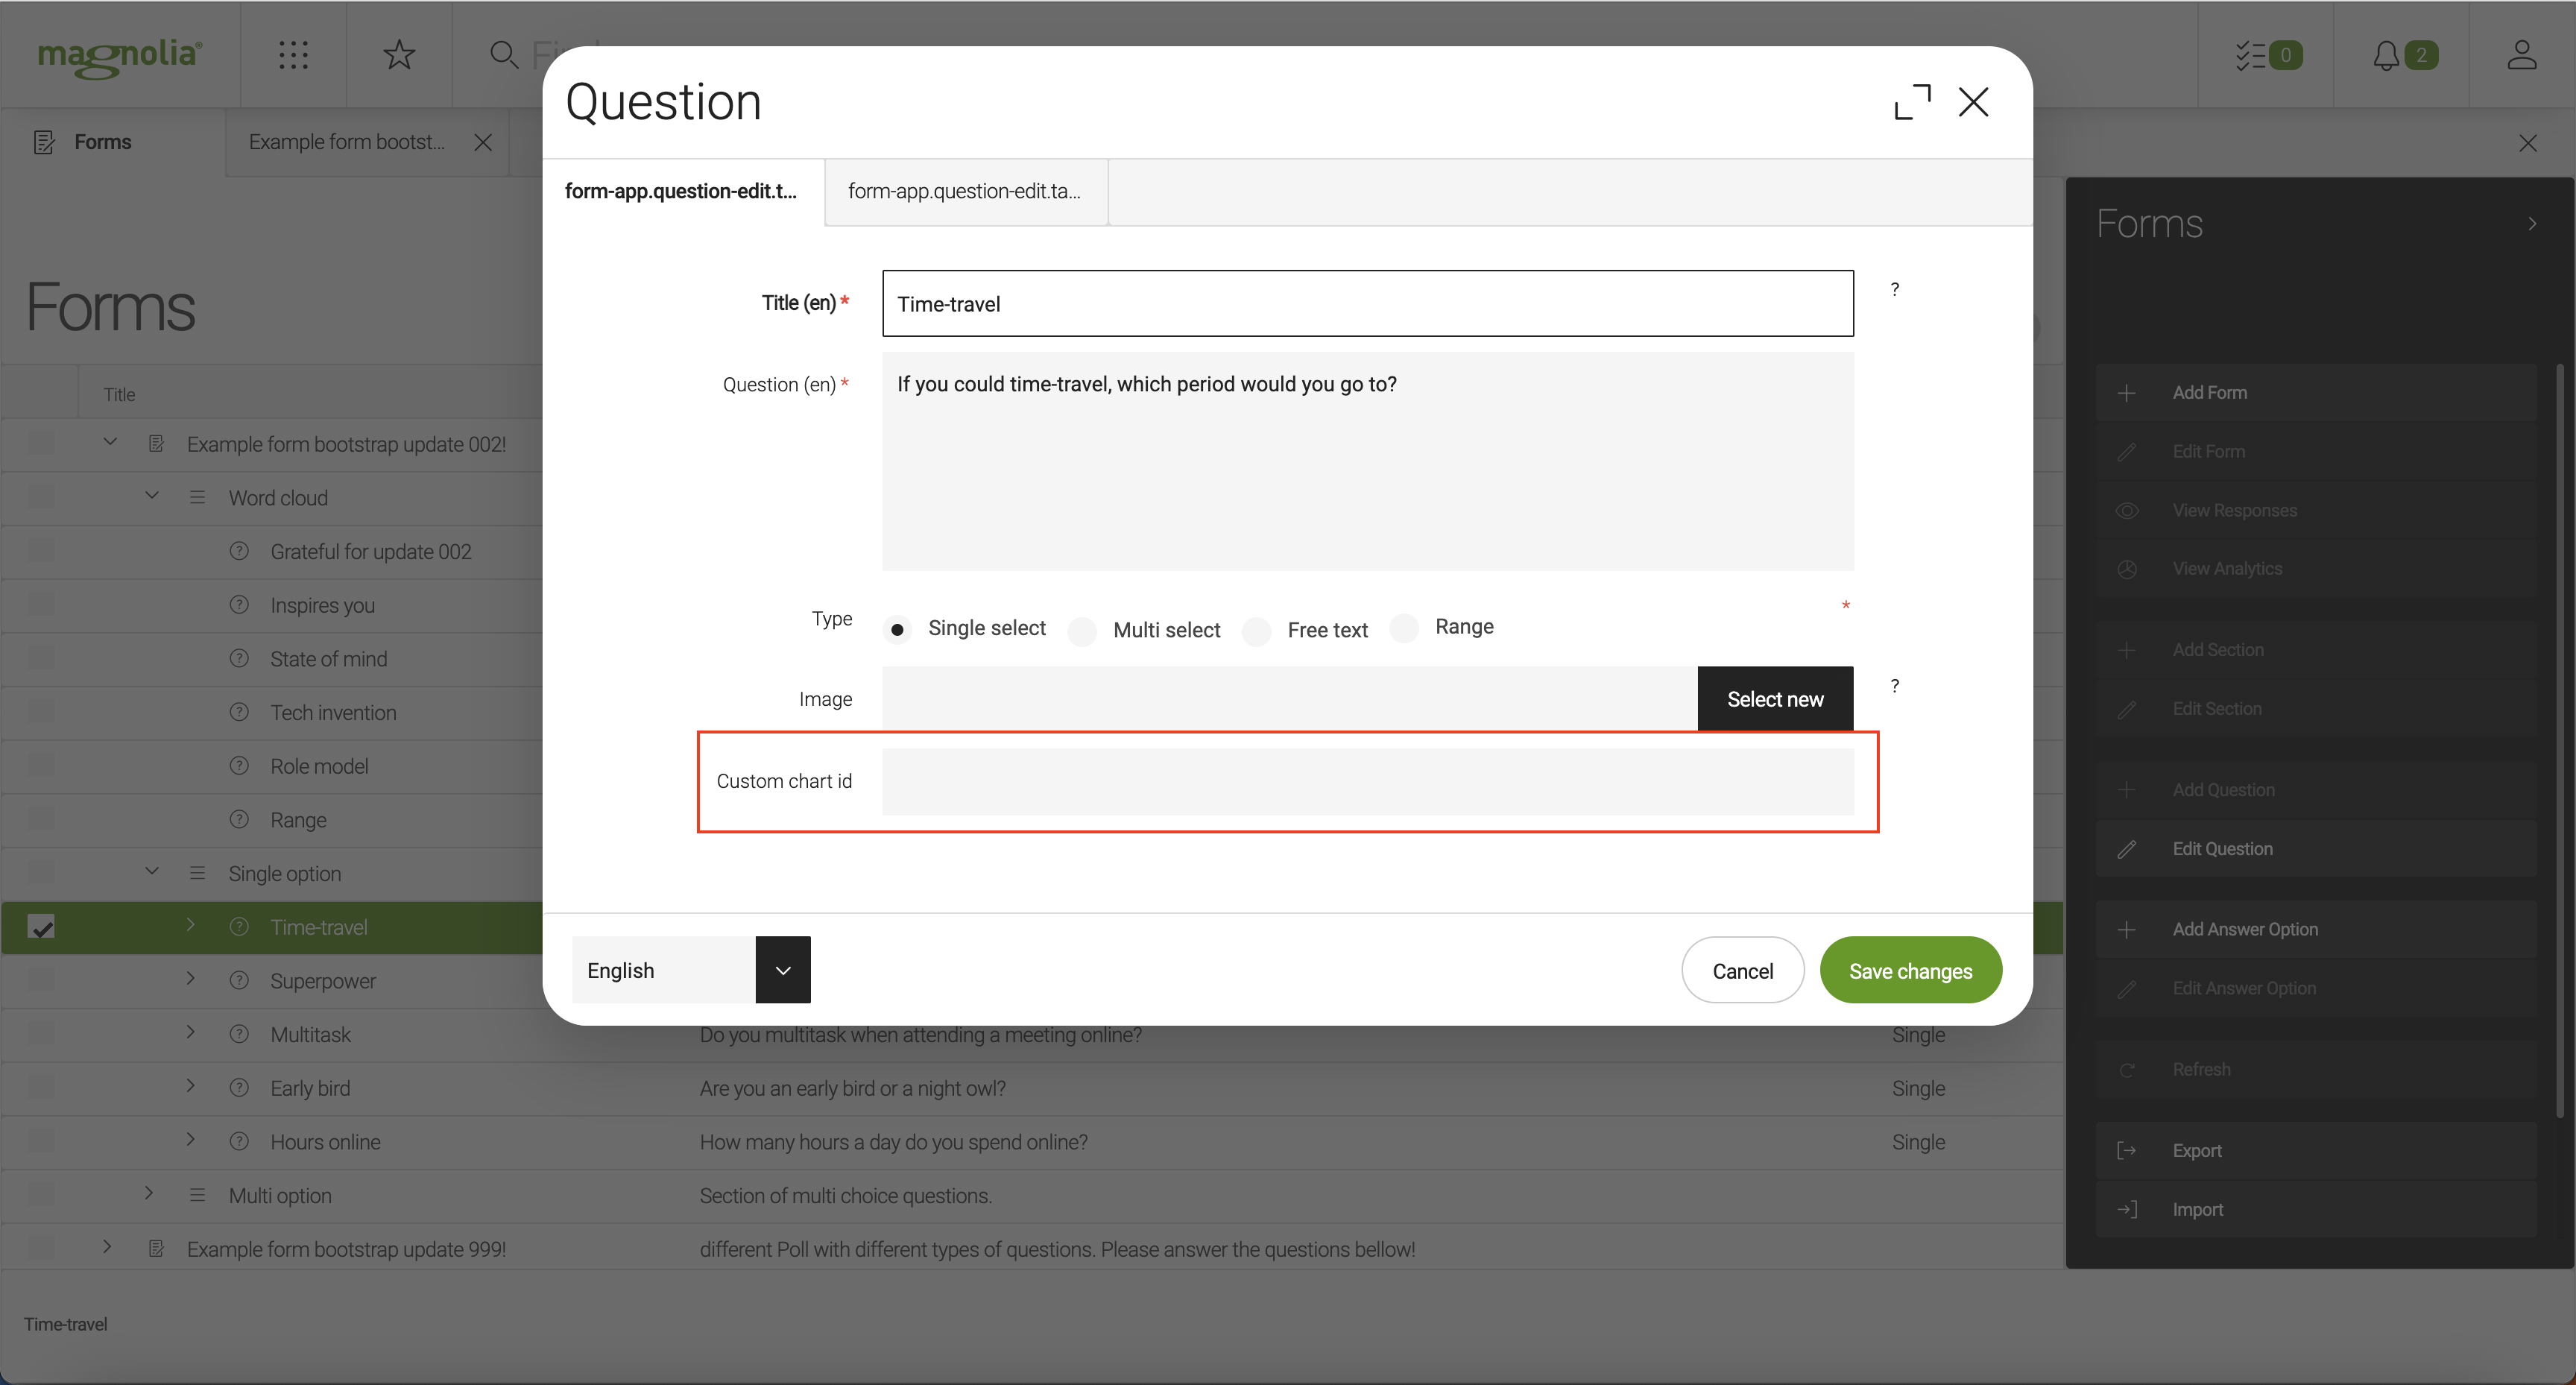The height and width of the screenshot is (1385, 2576).
Task: Open the app launcher grid icon
Action: (293, 55)
